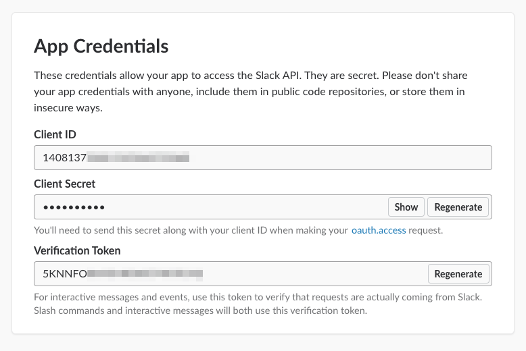Click the masked dots in Client Secret
Screen dimensions: 526x351
(x=70, y=207)
